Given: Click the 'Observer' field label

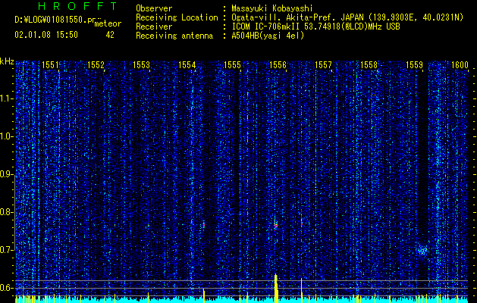Looking at the screenshot, I should click(154, 8).
